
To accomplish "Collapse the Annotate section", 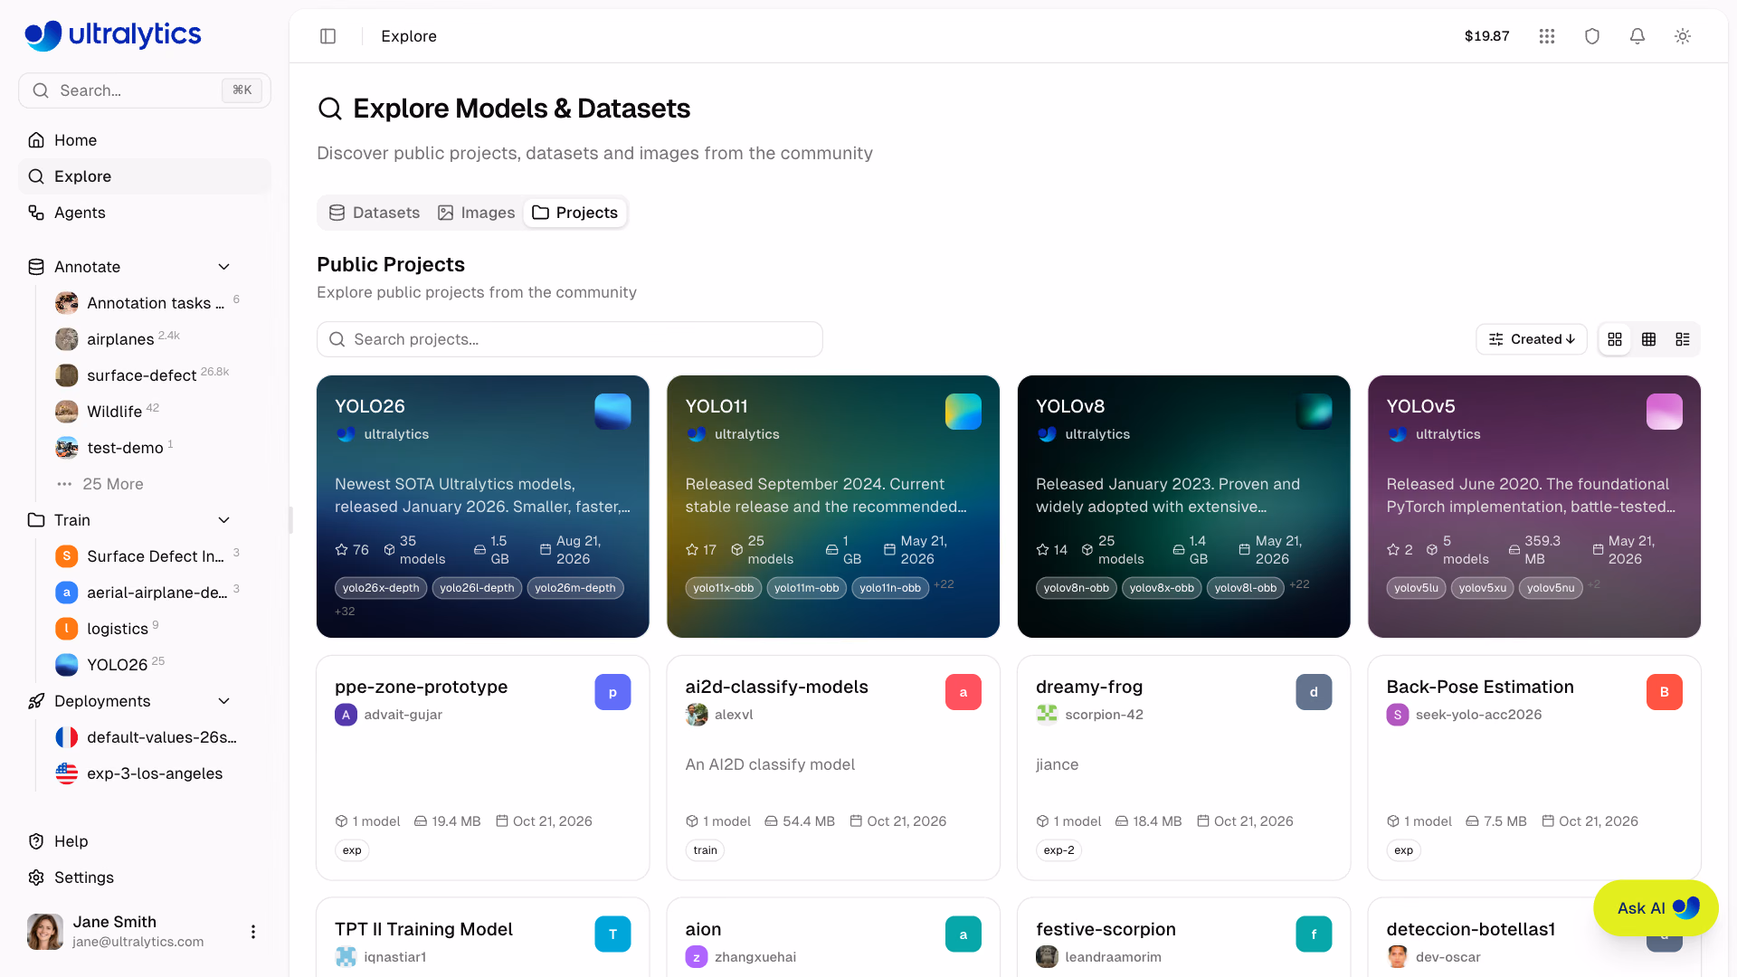I will pyautogui.click(x=224, y=267).
